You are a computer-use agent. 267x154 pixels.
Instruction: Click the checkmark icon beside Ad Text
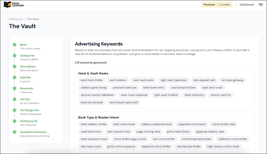click(15, 99)
